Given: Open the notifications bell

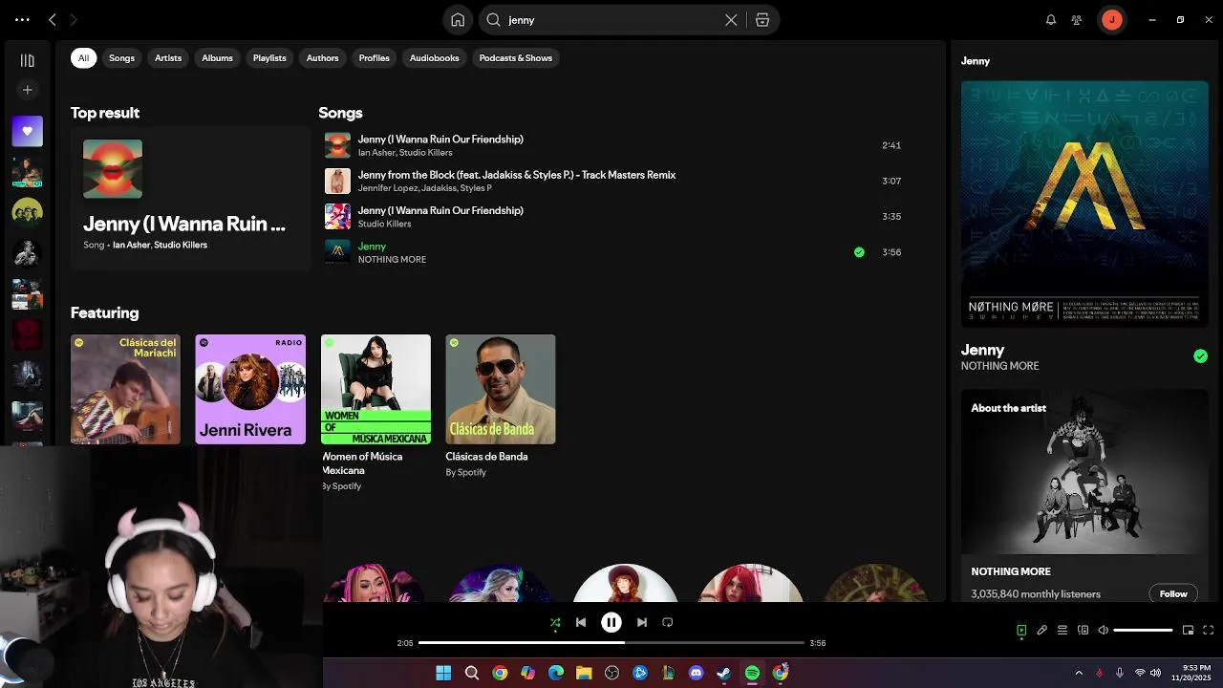Looking at the screenshot, I should point(1051,20).
